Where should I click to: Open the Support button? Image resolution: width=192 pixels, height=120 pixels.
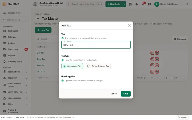[182, 117]
